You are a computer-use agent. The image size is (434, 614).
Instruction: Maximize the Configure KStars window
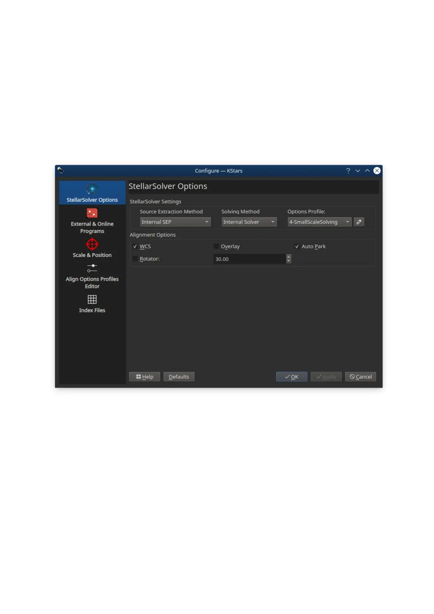367,170
